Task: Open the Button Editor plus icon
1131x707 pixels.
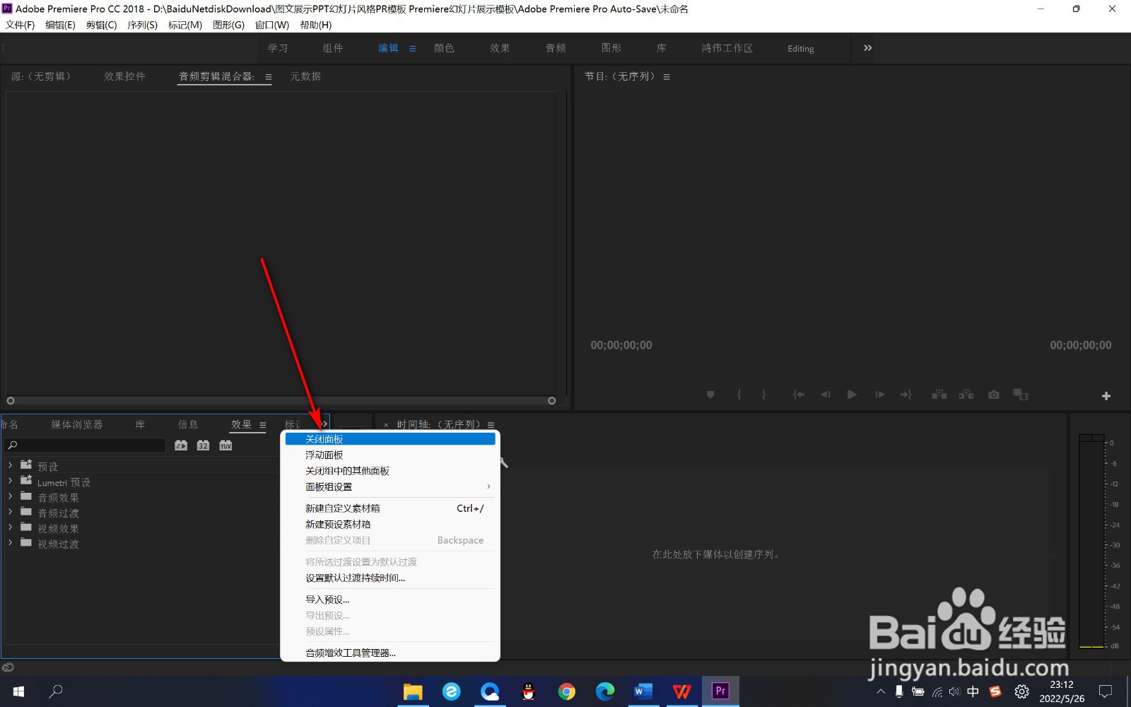Action: (x=1106, y=396)
